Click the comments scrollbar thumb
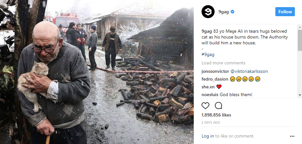This screenshot has width=302, height=144. 300,40
